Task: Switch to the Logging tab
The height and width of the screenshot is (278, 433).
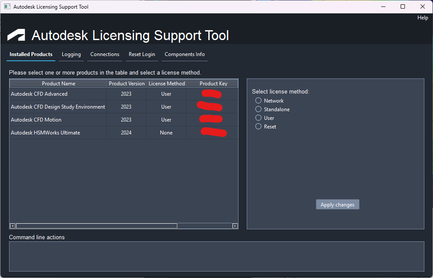Action: coord(71,54)
